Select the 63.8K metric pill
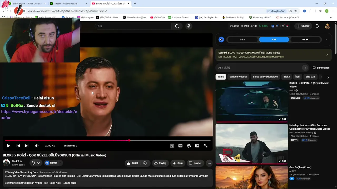The image size is (337, 189). (x=305, y=39)
